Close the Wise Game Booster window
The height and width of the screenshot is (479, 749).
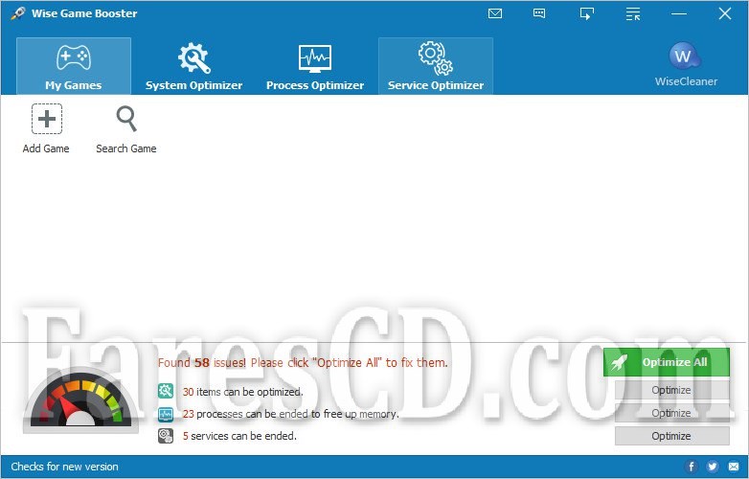click(725, 13)
